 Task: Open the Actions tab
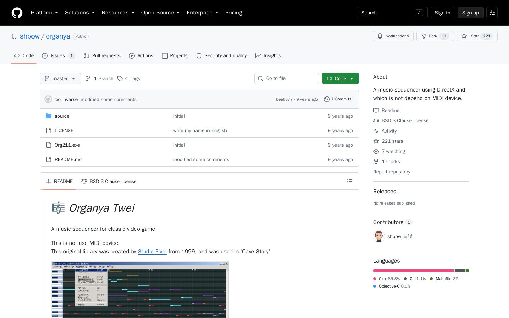141,56
